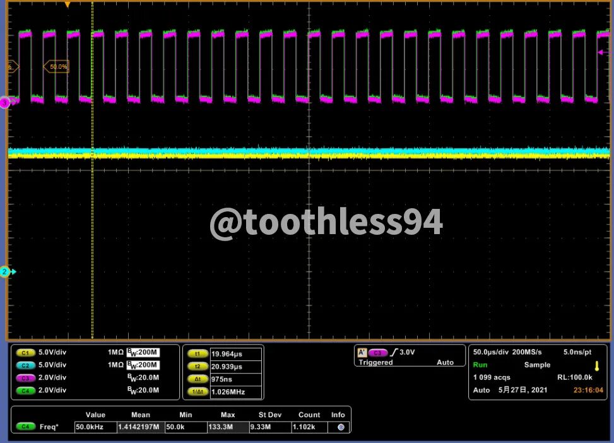The image size is (614, 443).
Task: Click the measurement Info circle icon
Action: tap(341, 427)
